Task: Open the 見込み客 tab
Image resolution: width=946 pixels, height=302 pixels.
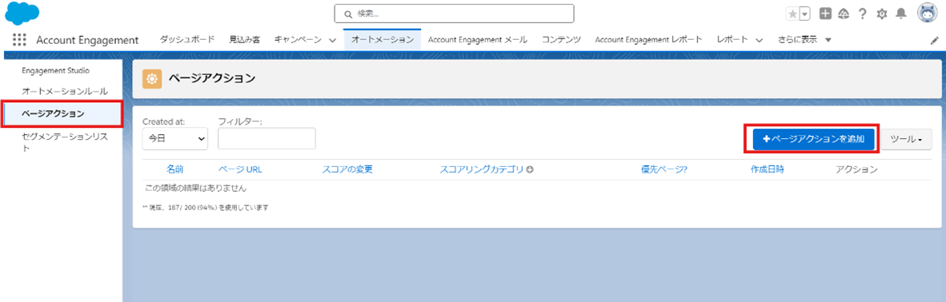Action: (x=244, y=40)
